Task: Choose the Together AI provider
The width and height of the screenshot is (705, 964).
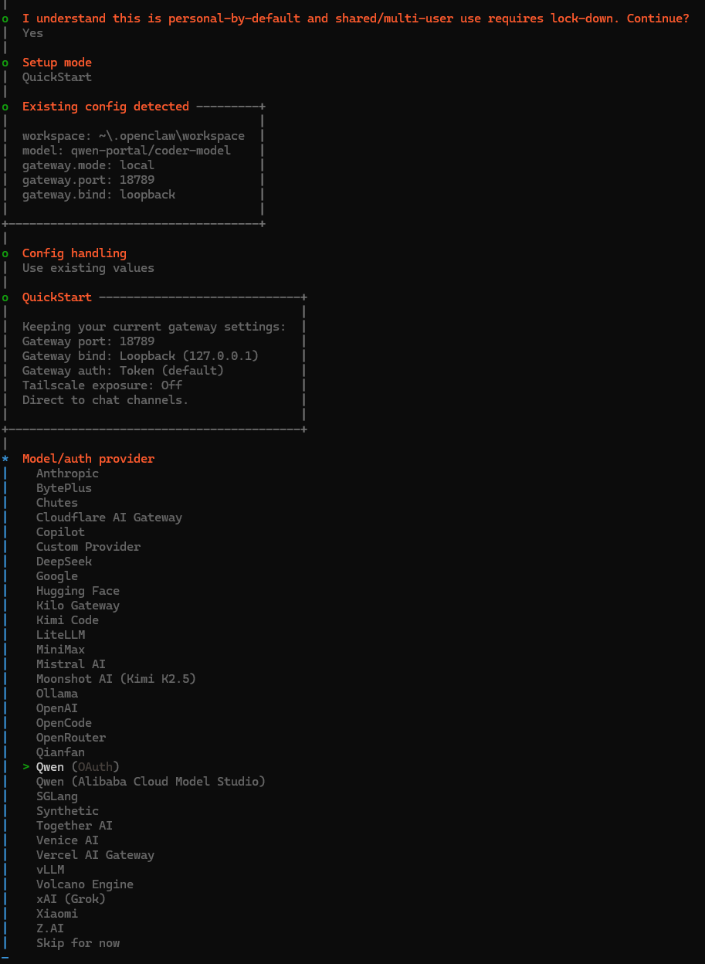Action: [74, 826]
